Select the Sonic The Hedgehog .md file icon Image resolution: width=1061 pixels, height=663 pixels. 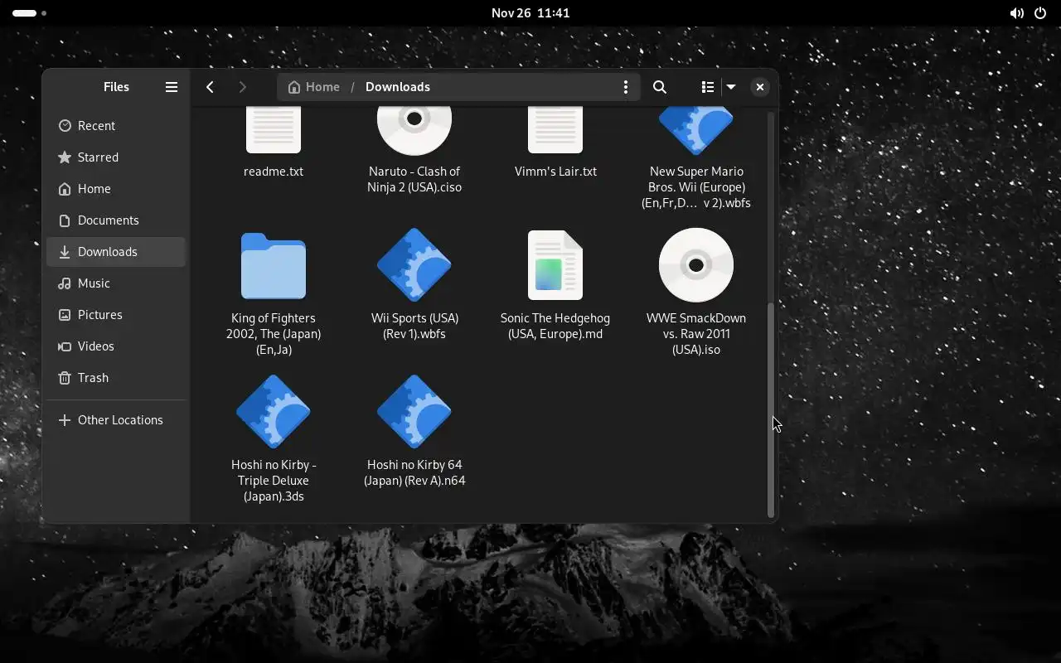[555, 265]
